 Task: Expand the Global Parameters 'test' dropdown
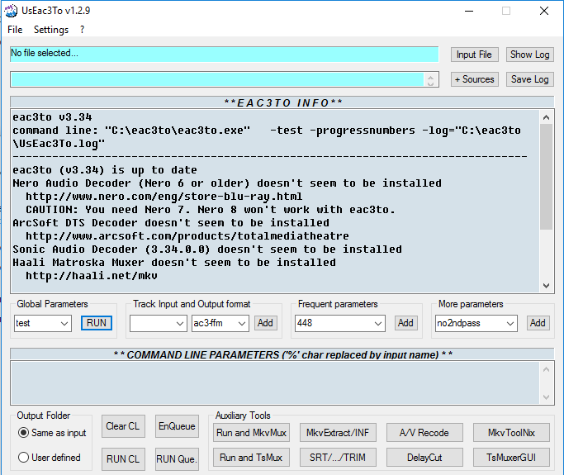(64, 323)
